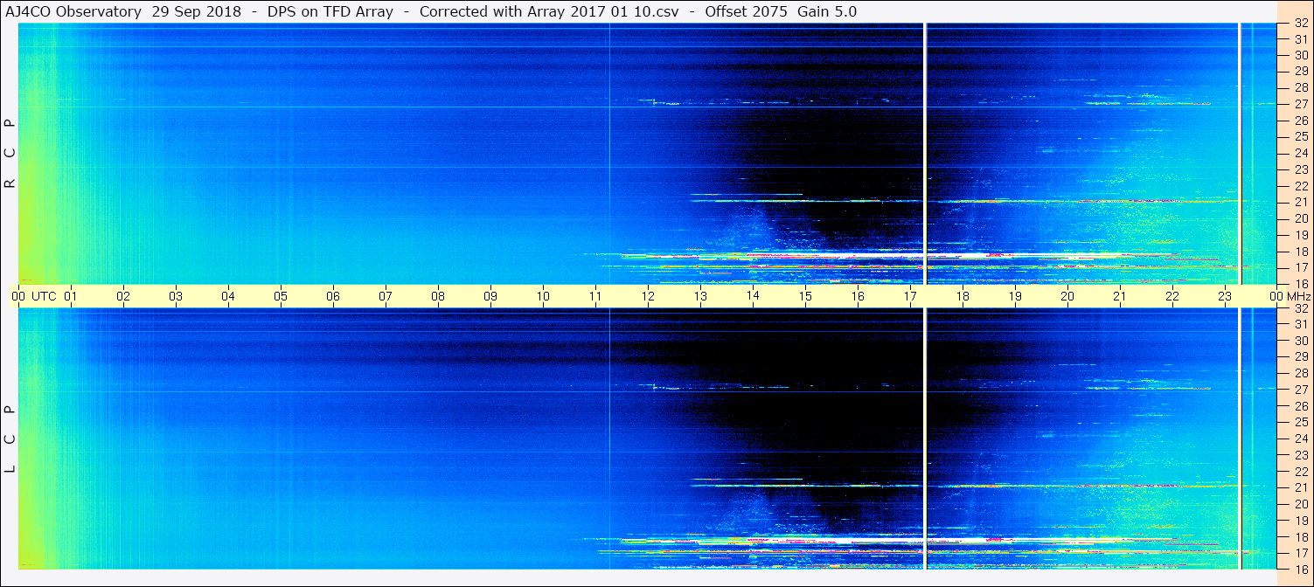Click the 06 hour mark on time axis

pyautogui.click(x=333, y=296)
